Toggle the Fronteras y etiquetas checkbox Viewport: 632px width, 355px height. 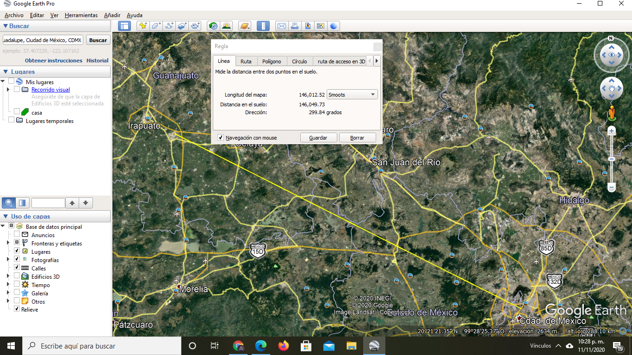(x=17, y=243)
